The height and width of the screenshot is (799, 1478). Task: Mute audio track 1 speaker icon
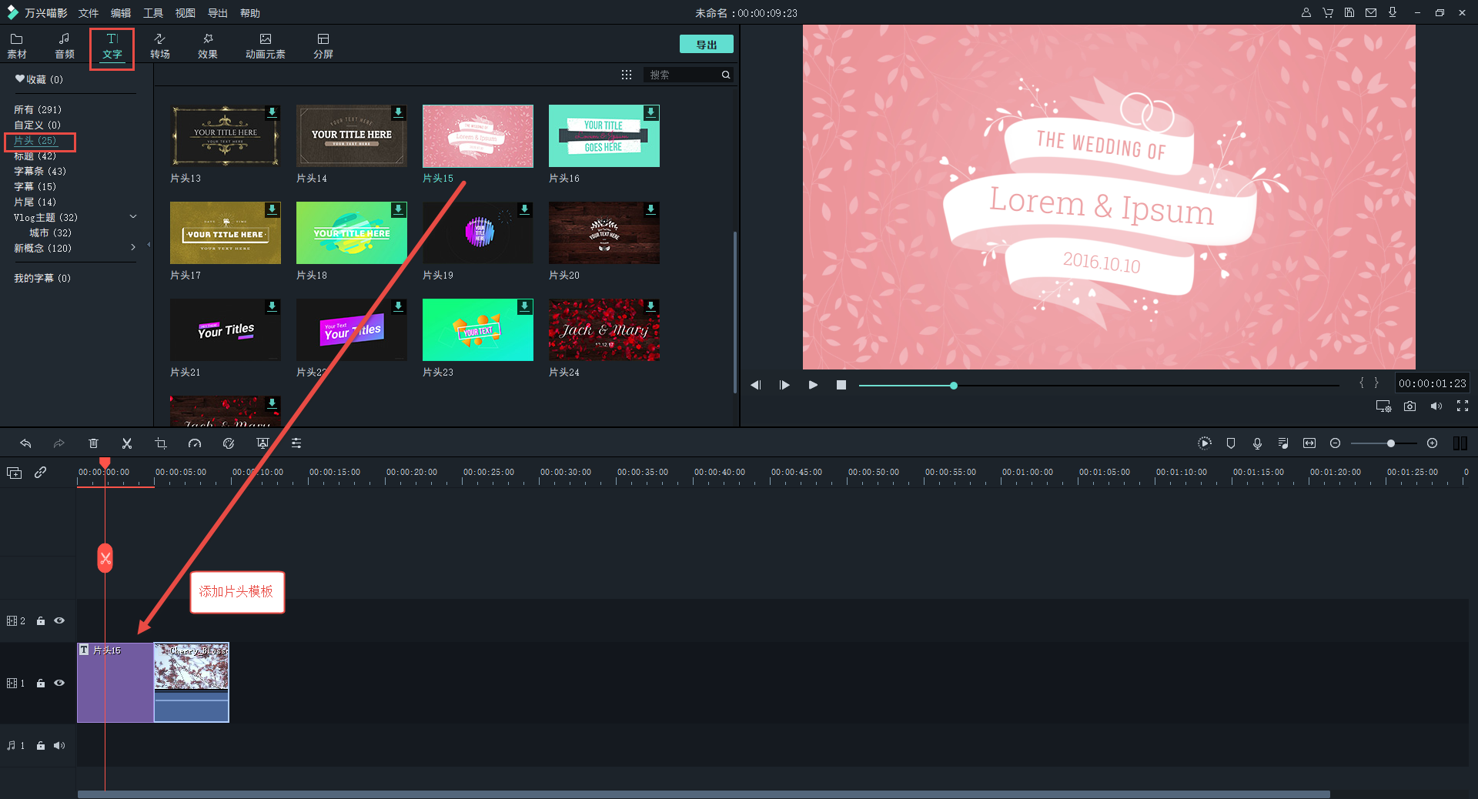59,745
